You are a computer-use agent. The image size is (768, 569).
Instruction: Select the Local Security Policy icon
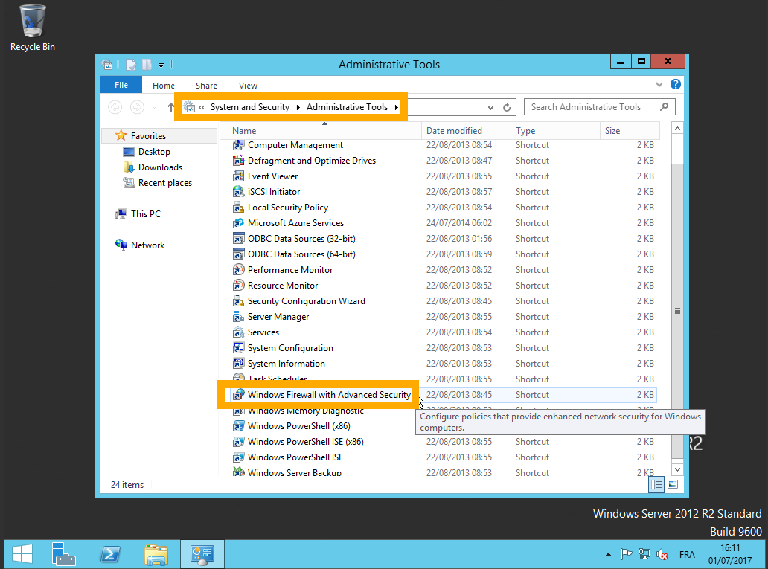(x=239, y=208)
